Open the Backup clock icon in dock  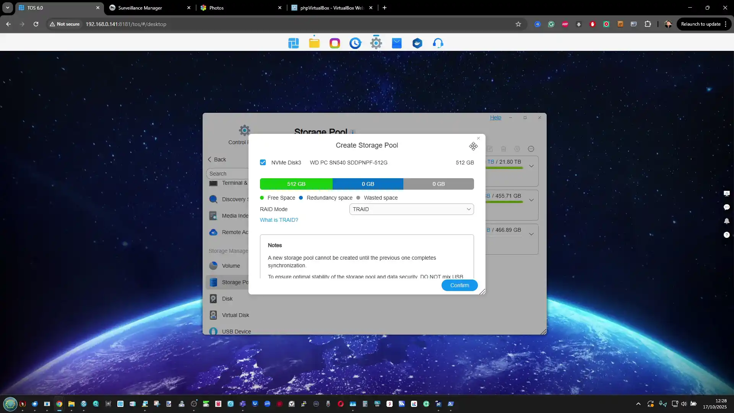coord(355,43)
